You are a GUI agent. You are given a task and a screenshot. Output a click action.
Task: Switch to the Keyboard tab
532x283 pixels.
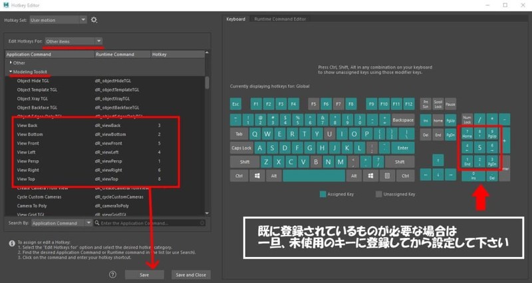pyautogui.click(x=236, y=19)
